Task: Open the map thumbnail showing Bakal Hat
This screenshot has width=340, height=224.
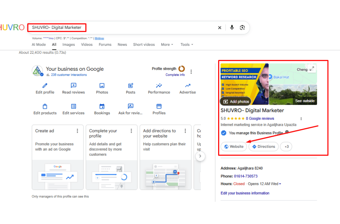Action: click(293, 74)
